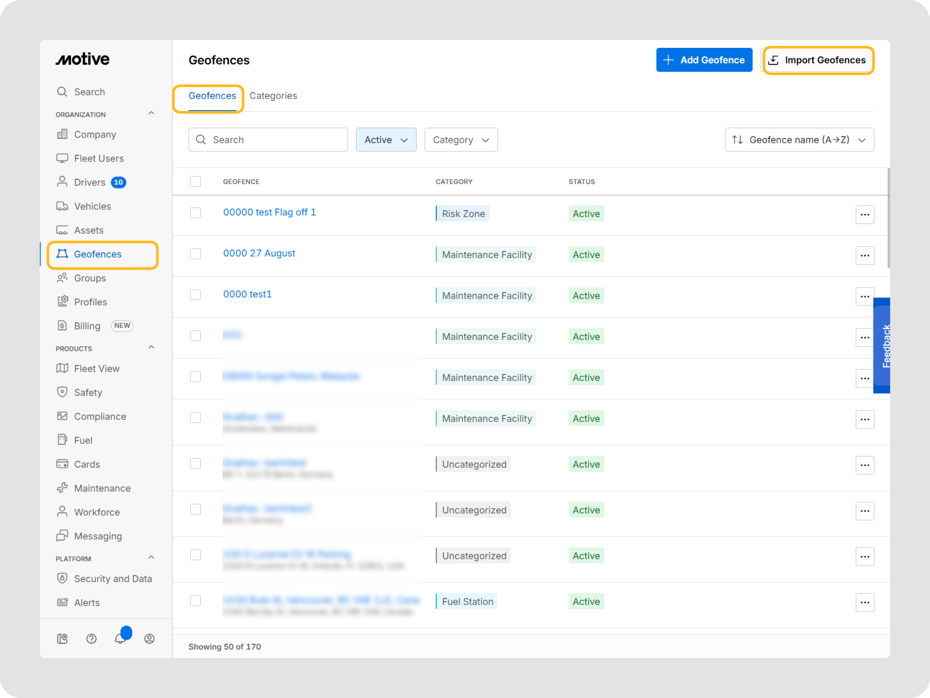This screenshot has width=930, height=698.
Task: Select the Safety shield icon
Action: 62,392
